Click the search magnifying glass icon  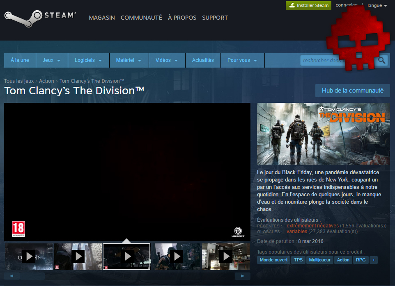[381, 60]
